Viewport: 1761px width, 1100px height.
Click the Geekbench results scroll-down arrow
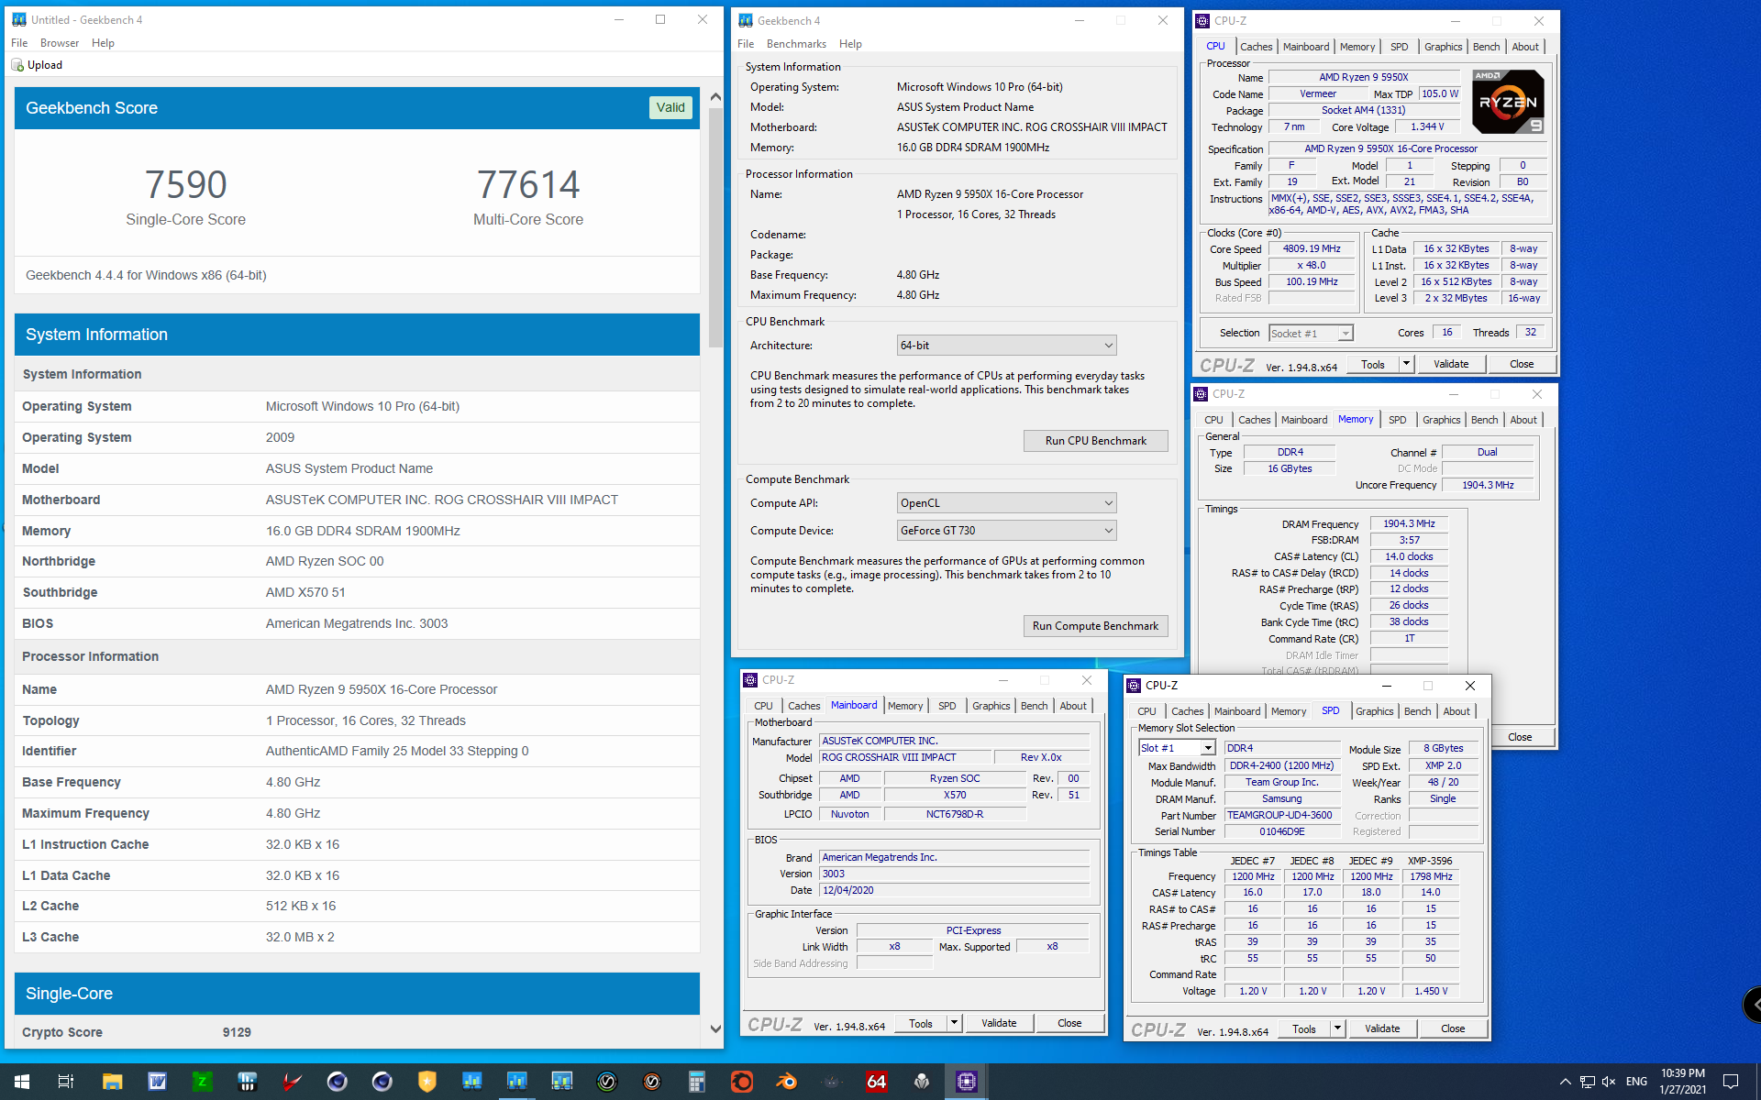click(x=715, y=1029)
